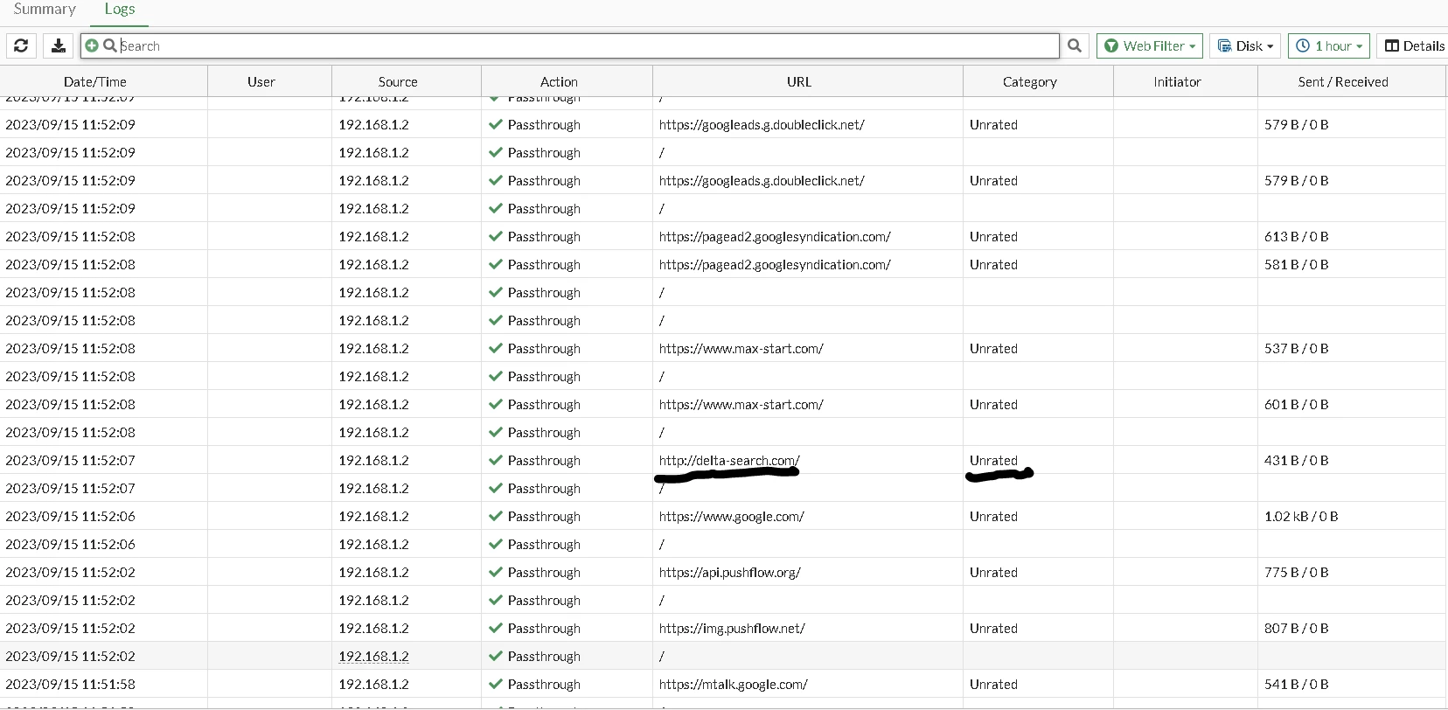This screenshot has width=1448, height=710.
Task: Click the 807 B / 0 B value
Action: pyautogui.click(x=1297, y=628)
